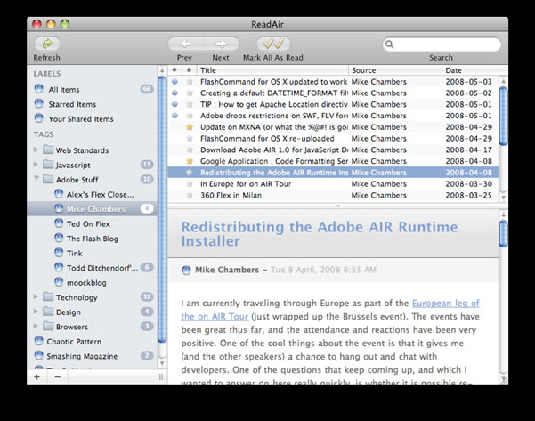Expand the Technology folder
The image size is (535, 421).
click(36, 297)
